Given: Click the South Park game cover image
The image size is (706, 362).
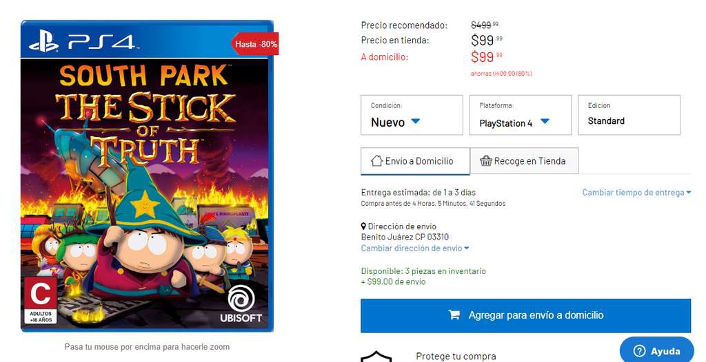Looking at the screenshot, I should pos(148,176).
